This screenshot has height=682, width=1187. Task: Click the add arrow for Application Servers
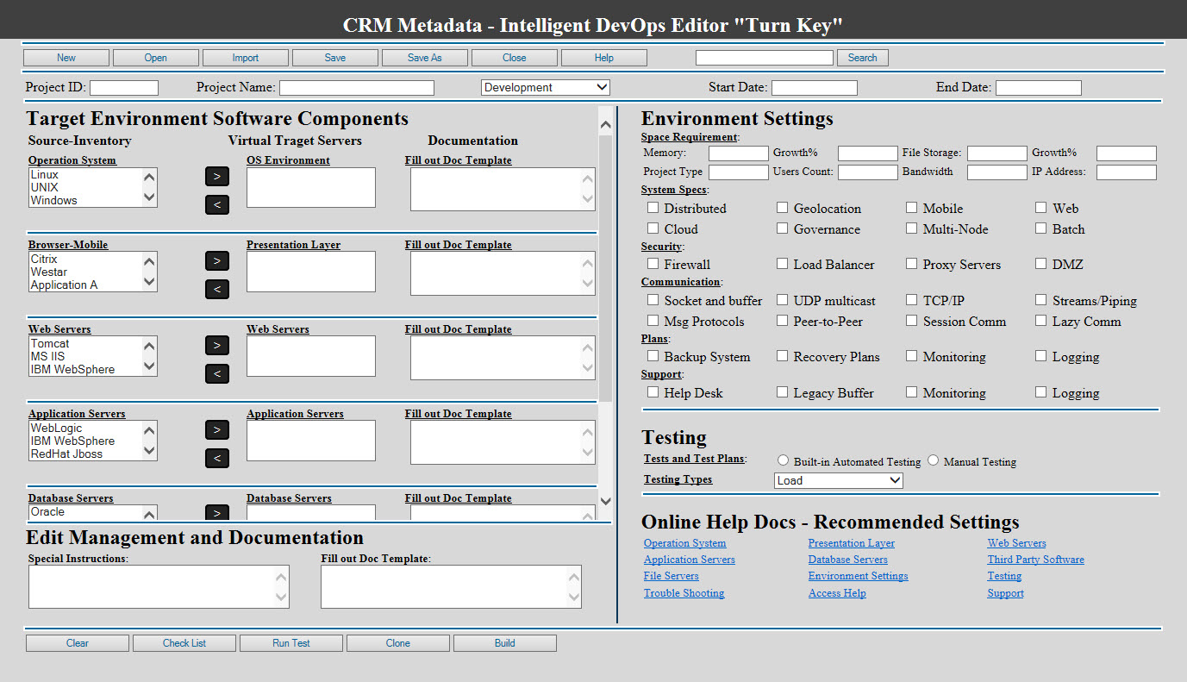217,429
